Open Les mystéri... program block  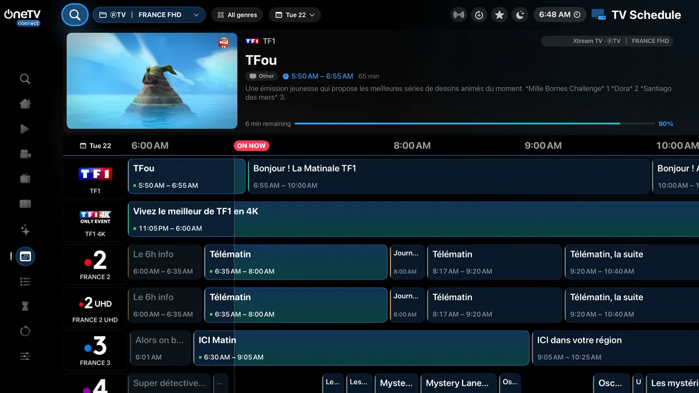(x=673, y=383)
